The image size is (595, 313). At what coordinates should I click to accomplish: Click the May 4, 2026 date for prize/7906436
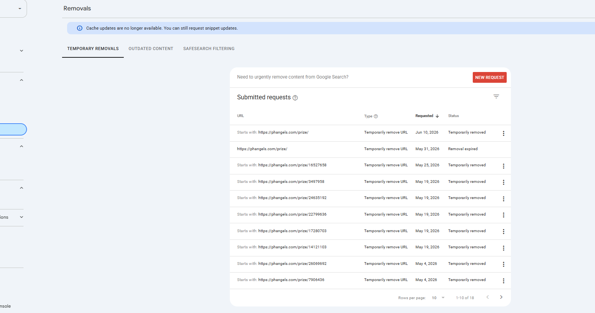point(426,280)
